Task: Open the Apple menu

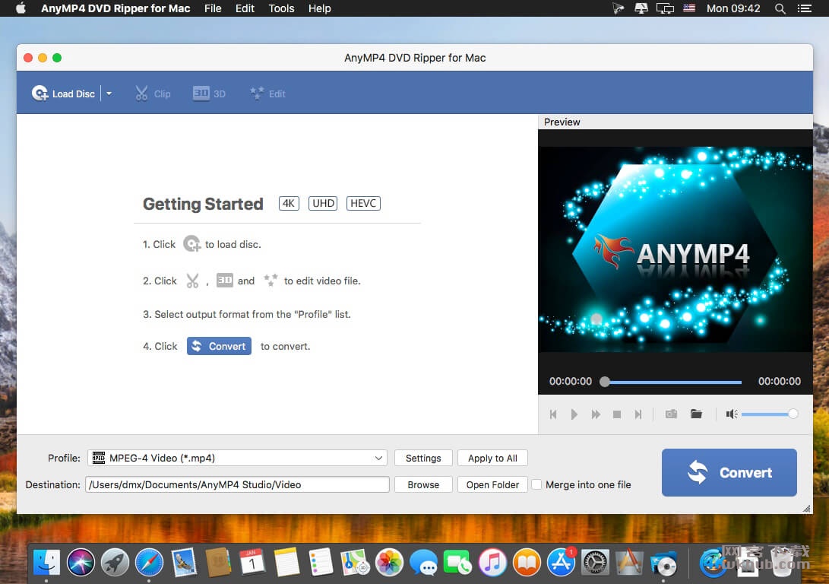Action: tap(21, 8)
